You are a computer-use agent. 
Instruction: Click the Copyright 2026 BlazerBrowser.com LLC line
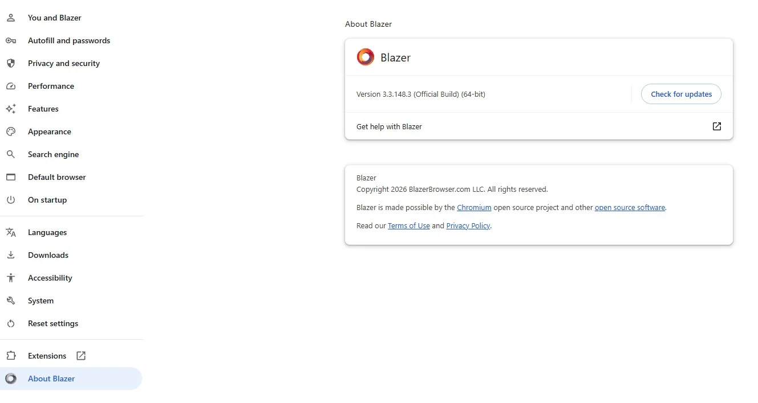tap(452, 189)
